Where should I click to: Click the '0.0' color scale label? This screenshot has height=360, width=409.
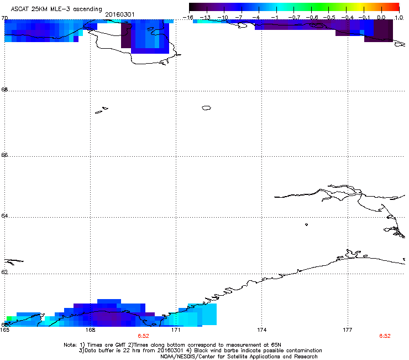point(381,18)
